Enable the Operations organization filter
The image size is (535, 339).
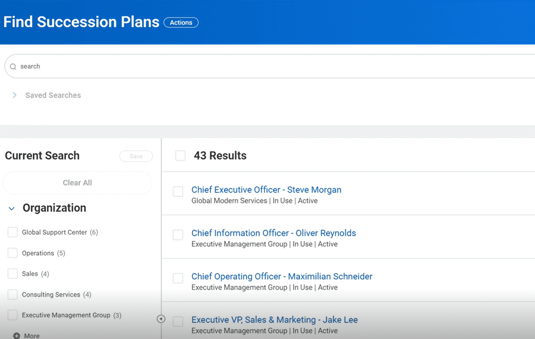13,253
